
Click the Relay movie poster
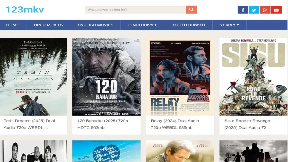tap(180, 76)
